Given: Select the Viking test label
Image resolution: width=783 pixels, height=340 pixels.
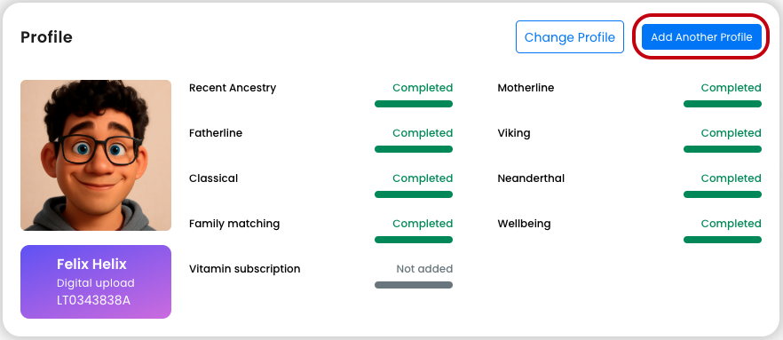Looking at the screenshot, I should 514,133.
